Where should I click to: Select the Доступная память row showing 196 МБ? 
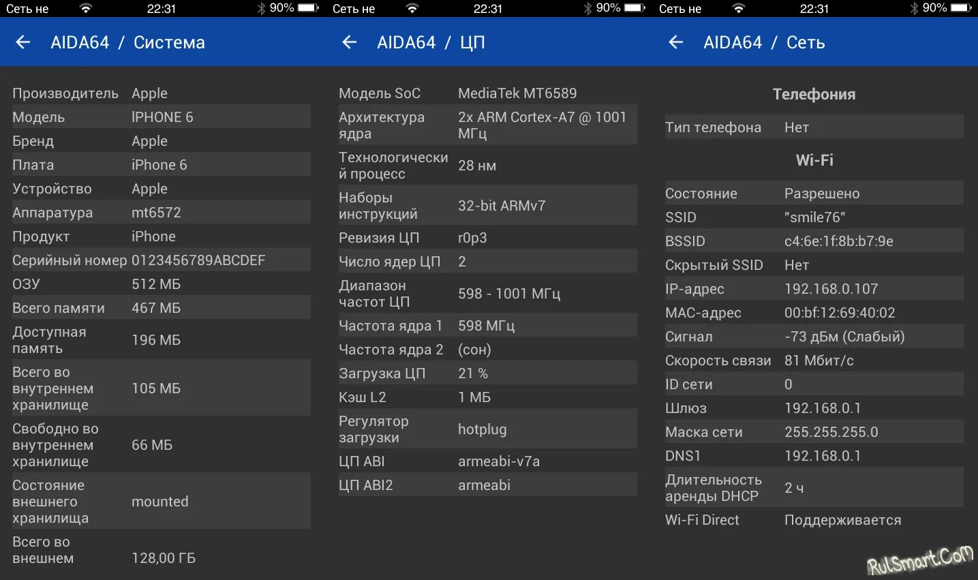pyautogui.click(x=162, y=339)
